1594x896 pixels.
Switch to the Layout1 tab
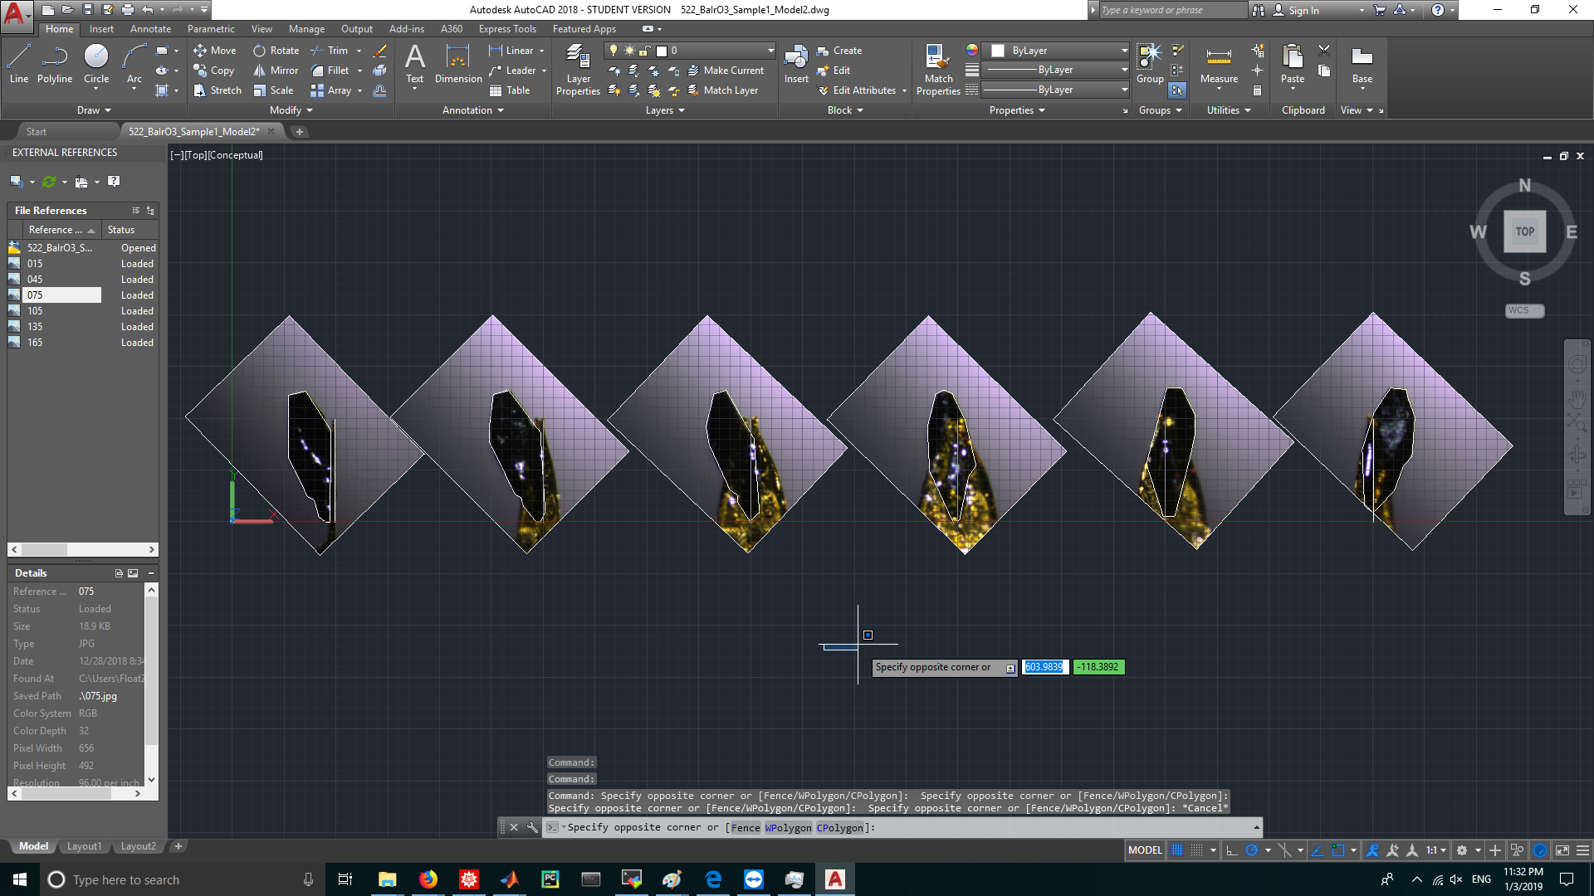[x=84, y=846]
